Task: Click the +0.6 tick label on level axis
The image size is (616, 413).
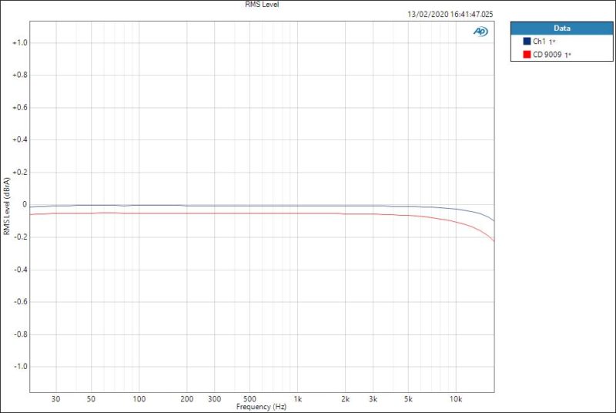Action: pos(20,108)
